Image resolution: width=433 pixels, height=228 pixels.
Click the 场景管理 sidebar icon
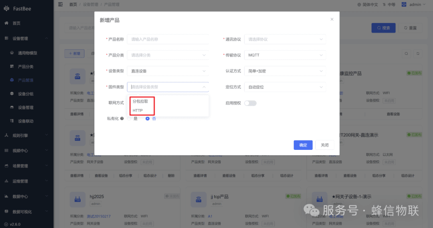[x=6, y=166]
